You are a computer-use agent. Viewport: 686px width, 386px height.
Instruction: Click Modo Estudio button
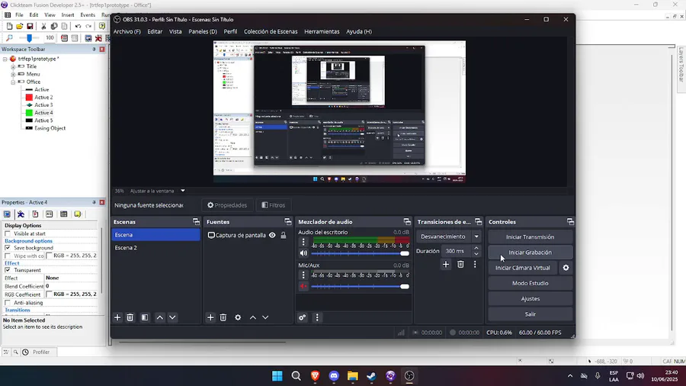pyautogui.click(x=531, y=283)
